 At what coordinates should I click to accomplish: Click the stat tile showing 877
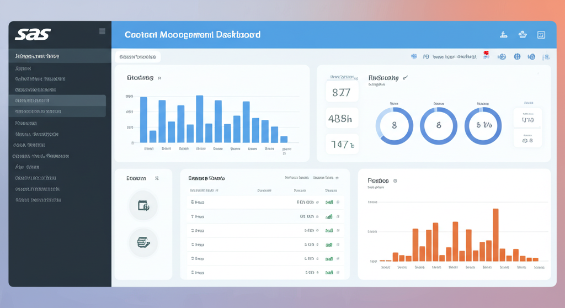pyautogui.click(x=342, y=93)
